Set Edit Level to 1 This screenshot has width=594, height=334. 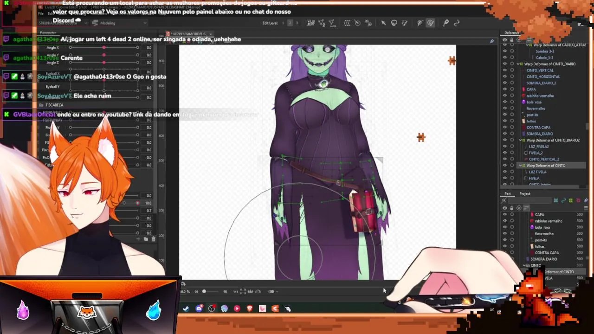[283, 23]
